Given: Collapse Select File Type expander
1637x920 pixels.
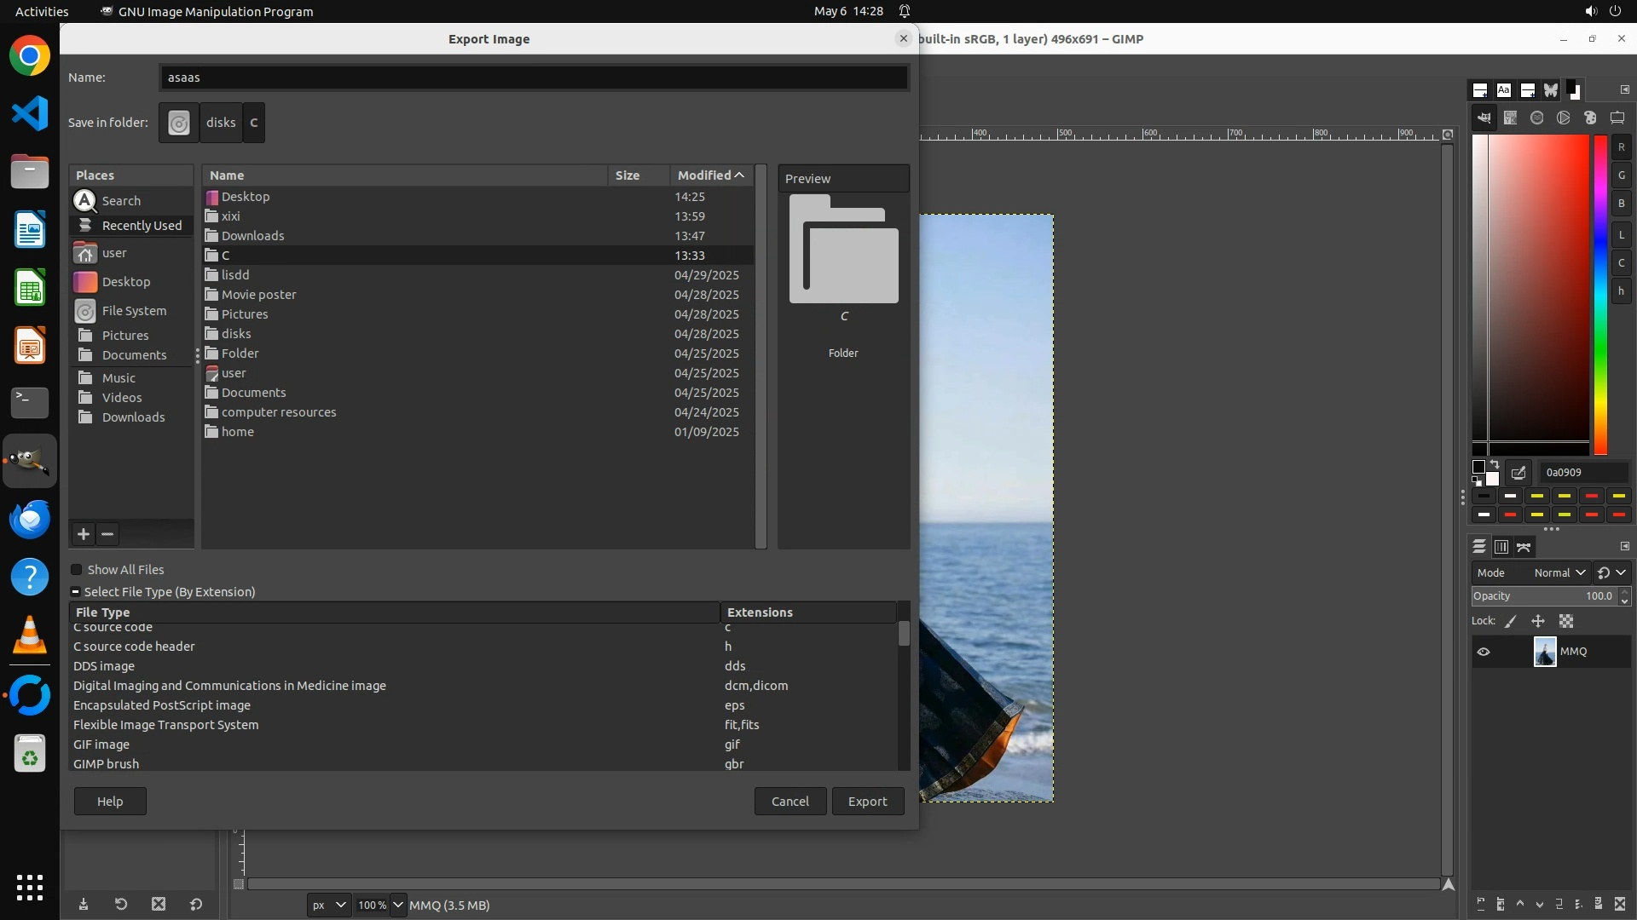Looking at the screenshot, I should coord(76,592).
